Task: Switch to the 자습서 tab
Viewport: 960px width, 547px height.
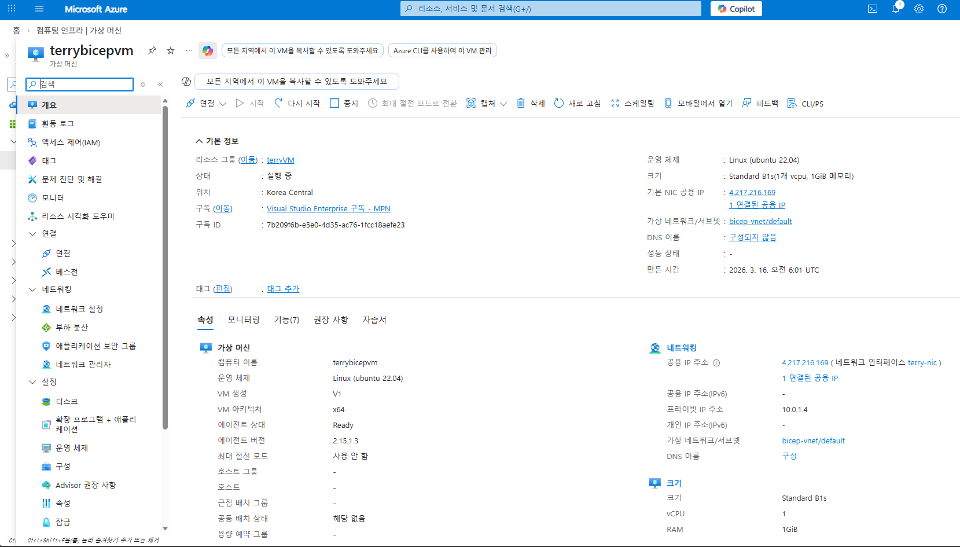Action: 374,320
